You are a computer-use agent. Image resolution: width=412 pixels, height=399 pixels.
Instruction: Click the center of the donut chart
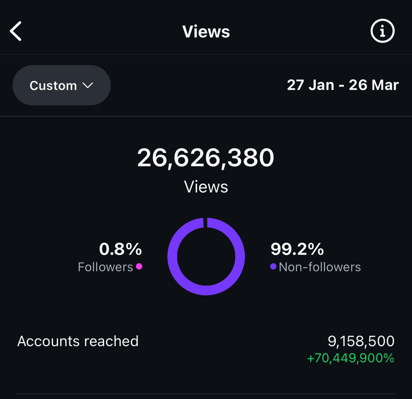(x=206, y=257)
